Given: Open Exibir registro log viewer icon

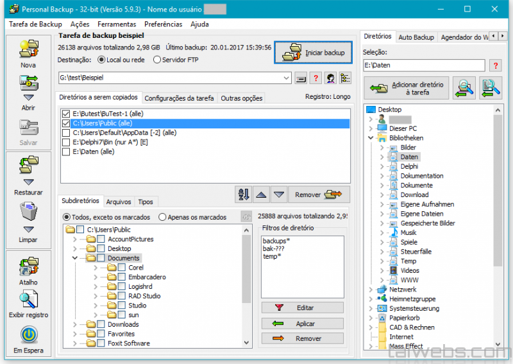Looking at the screenshot, I should click(28, 300).
